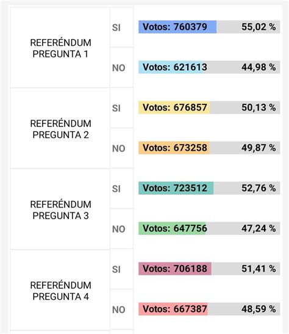The height and width of the screenshot is (334, 289).
Task: Select the NO cell for Pregunta 2
Action: [122, 148]
